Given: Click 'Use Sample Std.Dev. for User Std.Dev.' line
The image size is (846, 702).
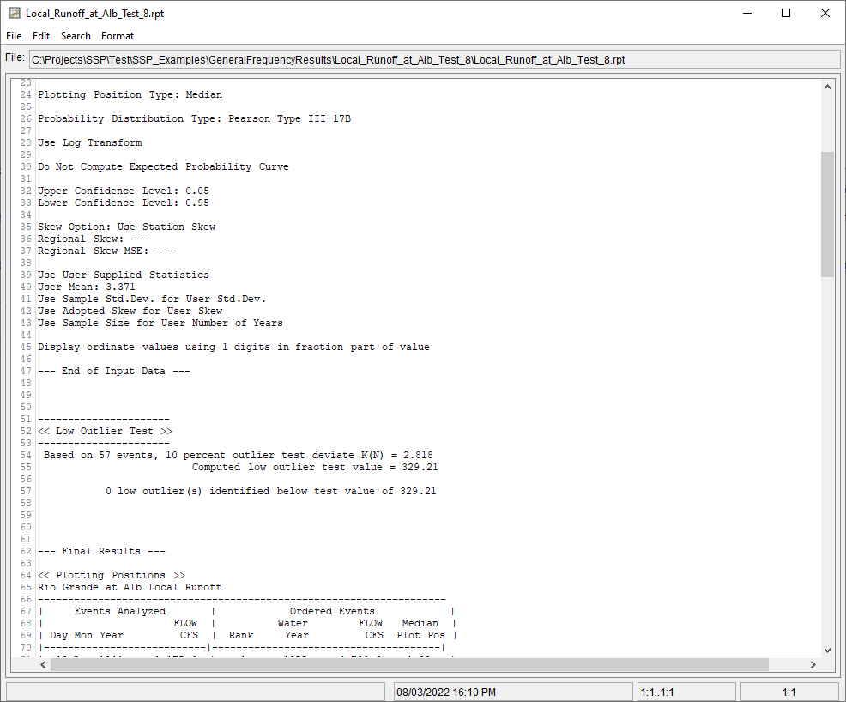Looking at the screenshot, I should tap(152, 299).
